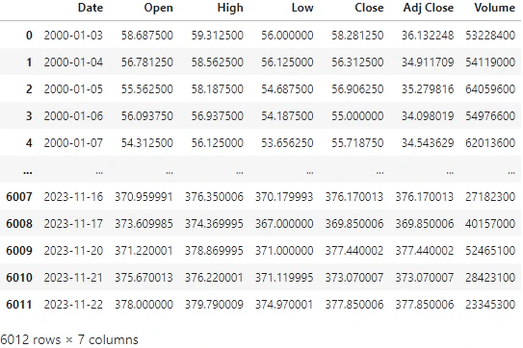This screenshot has width=523, height=348.
Task: Select row index 3
Action: (x=29, y=116)
